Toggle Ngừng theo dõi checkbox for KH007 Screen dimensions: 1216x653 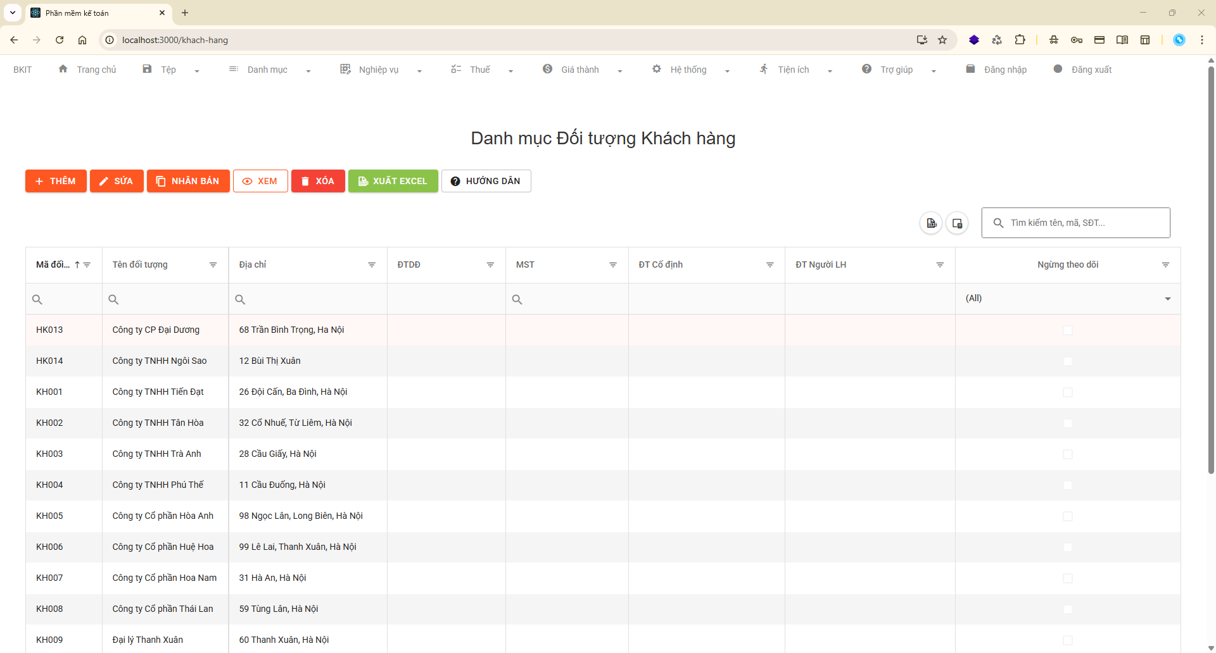point(1068,578)
